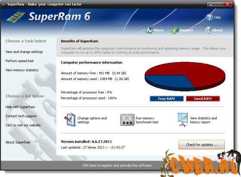
Task: Click the Check for updates button
Action: click(201, 145)
